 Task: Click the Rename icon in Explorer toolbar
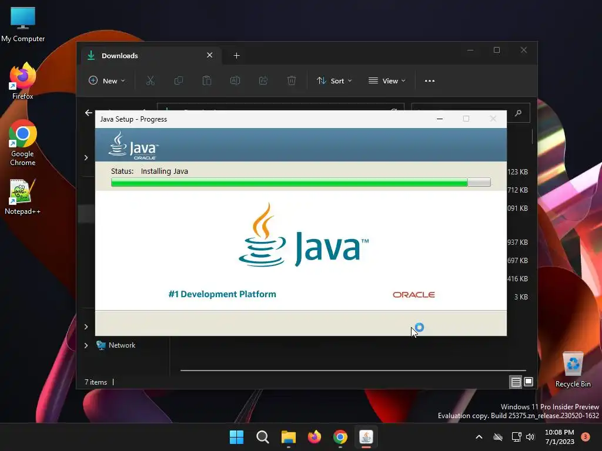coord(235,80)
